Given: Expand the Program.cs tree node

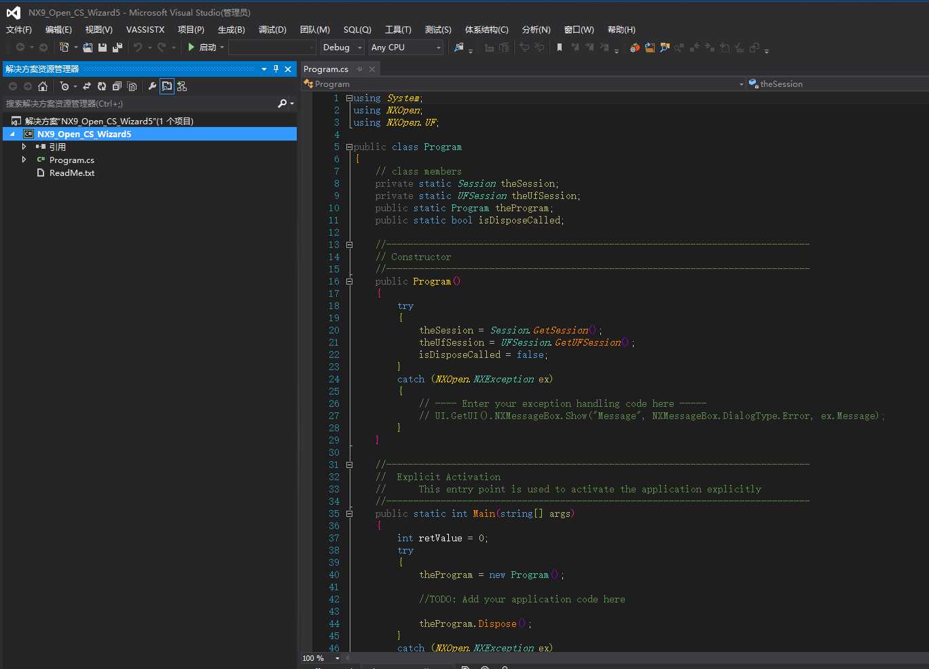Looking at the screenshot, I should (24, 160).
